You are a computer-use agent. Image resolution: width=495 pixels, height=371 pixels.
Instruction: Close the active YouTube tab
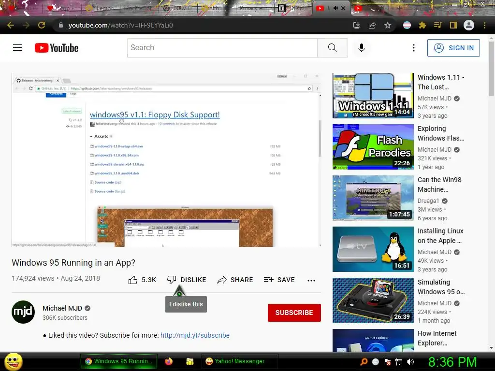[344, 8]
